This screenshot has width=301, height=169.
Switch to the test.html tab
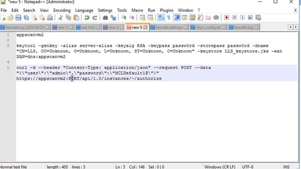click(88, 27)
